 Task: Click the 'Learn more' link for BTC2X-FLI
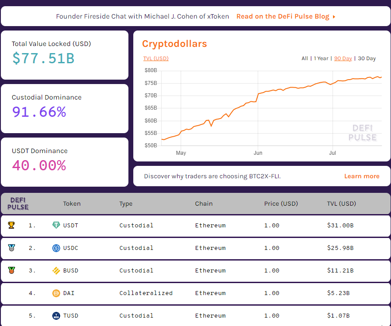click(362, 176)
